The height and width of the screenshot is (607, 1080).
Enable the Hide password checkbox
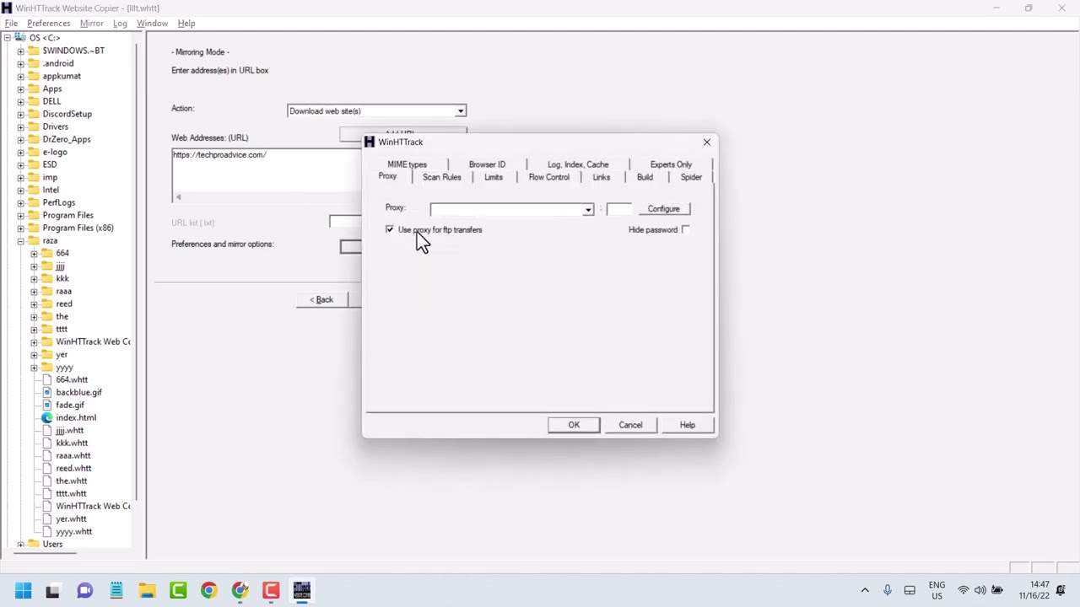pos(685,229)
